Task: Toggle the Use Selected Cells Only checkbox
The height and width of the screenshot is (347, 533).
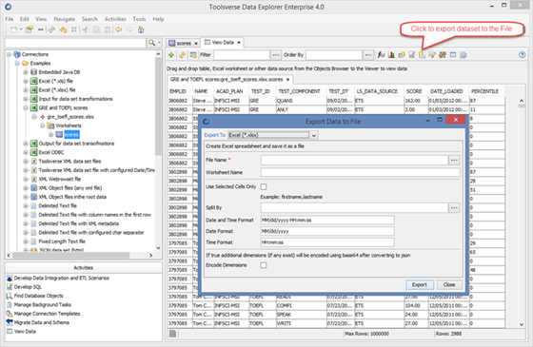Action: pos(264,186)
